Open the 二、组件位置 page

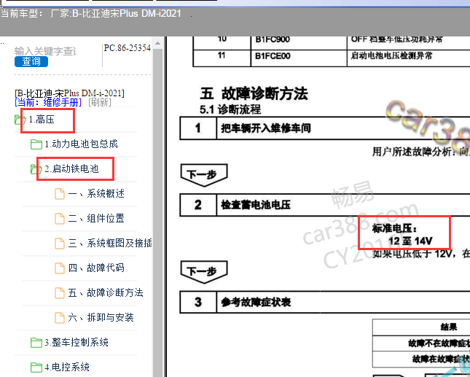coord(96,218)
